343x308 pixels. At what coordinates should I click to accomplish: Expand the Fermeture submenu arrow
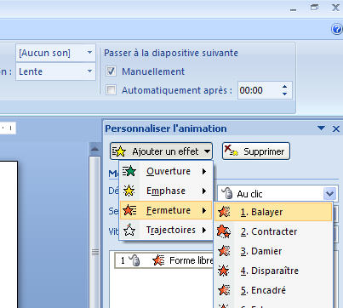pyautogui.click(x=204, y=210)
